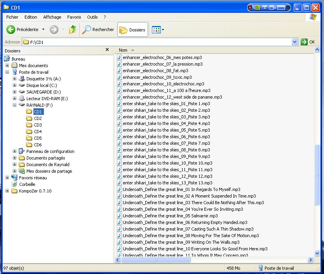Screen dimensions: 324x274
Task: Click the Windows flag logo icon
Action: tap(313, 17)
